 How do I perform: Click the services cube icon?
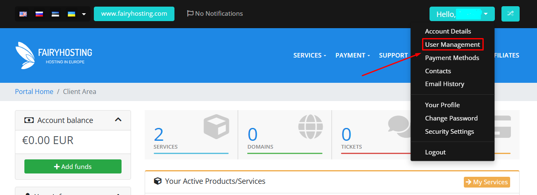click(x=216, y=127)
